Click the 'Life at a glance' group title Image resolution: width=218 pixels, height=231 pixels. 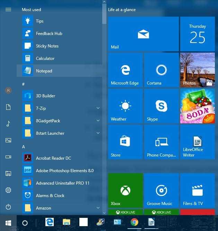click(122, 10)
